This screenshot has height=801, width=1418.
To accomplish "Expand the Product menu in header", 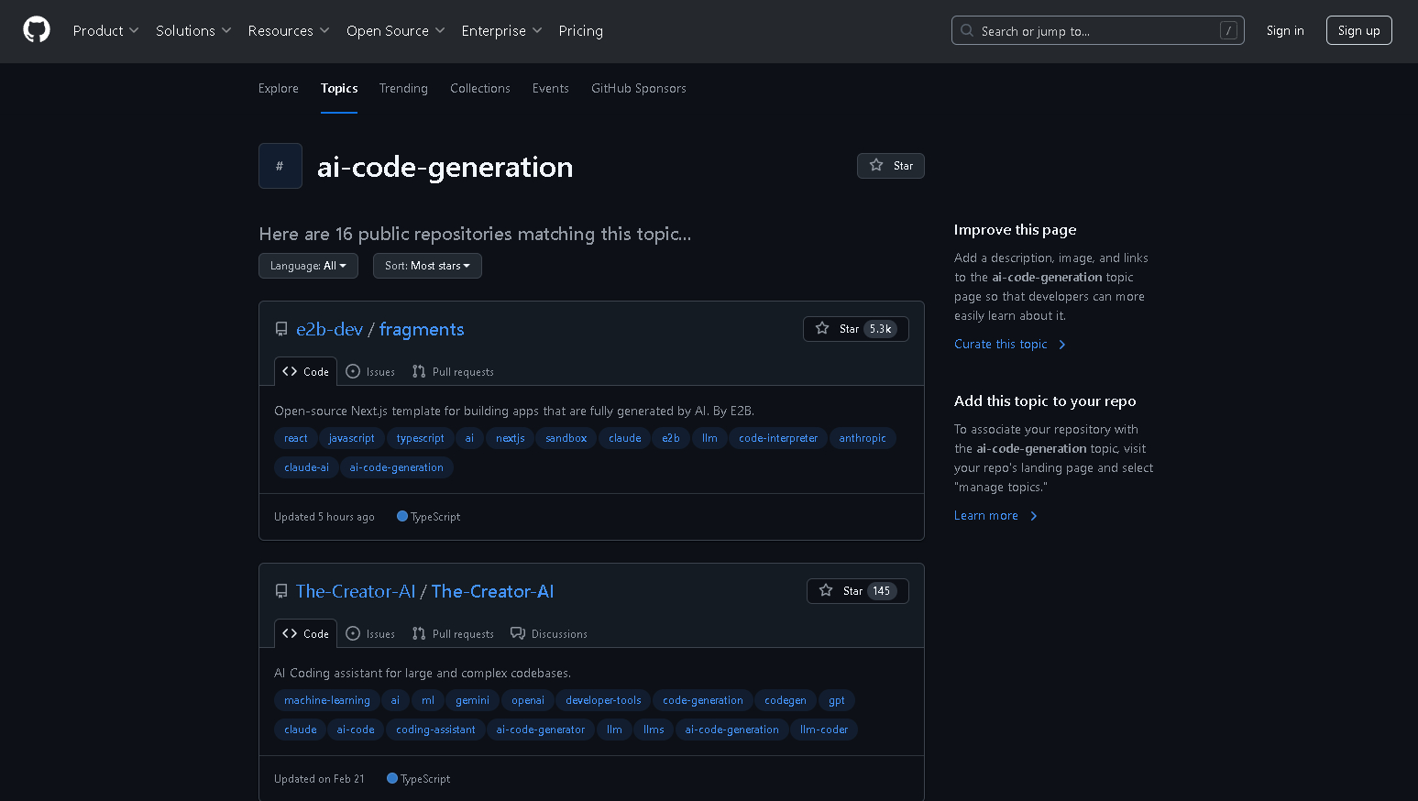I will 105,30.
